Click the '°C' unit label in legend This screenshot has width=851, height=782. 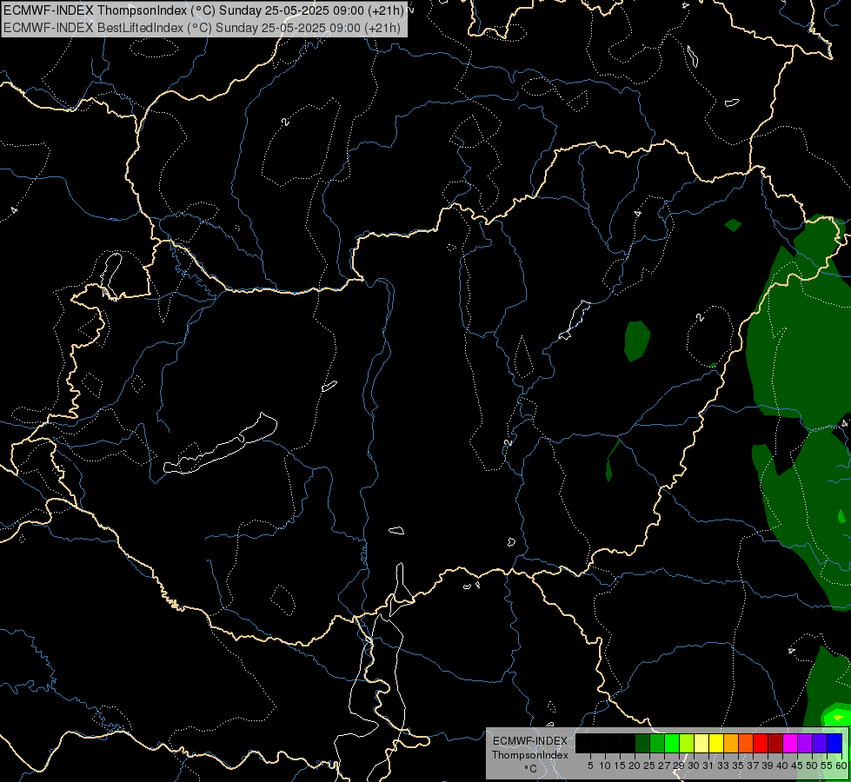click(x=530, y=769)
